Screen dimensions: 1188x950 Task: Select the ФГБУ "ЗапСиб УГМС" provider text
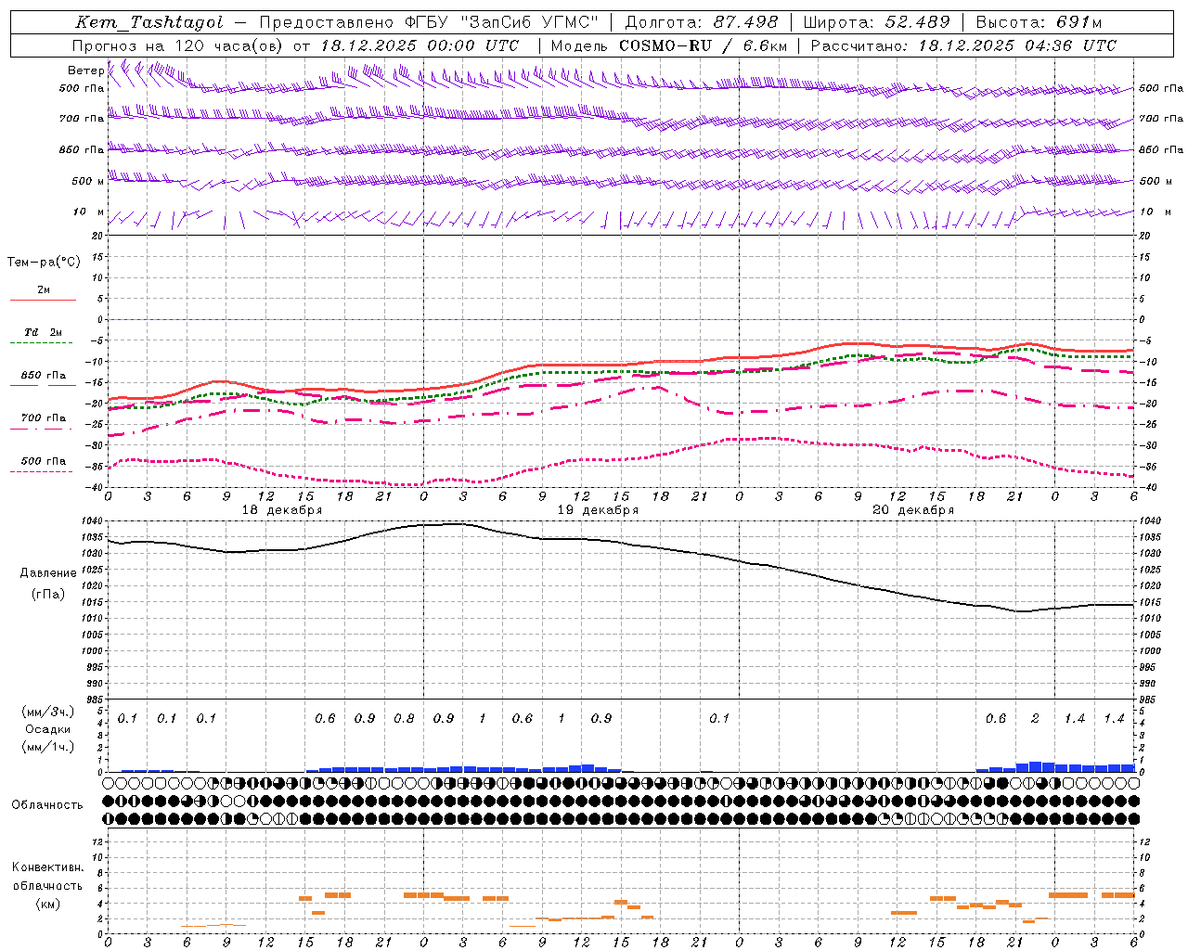[x=502, y=23]
